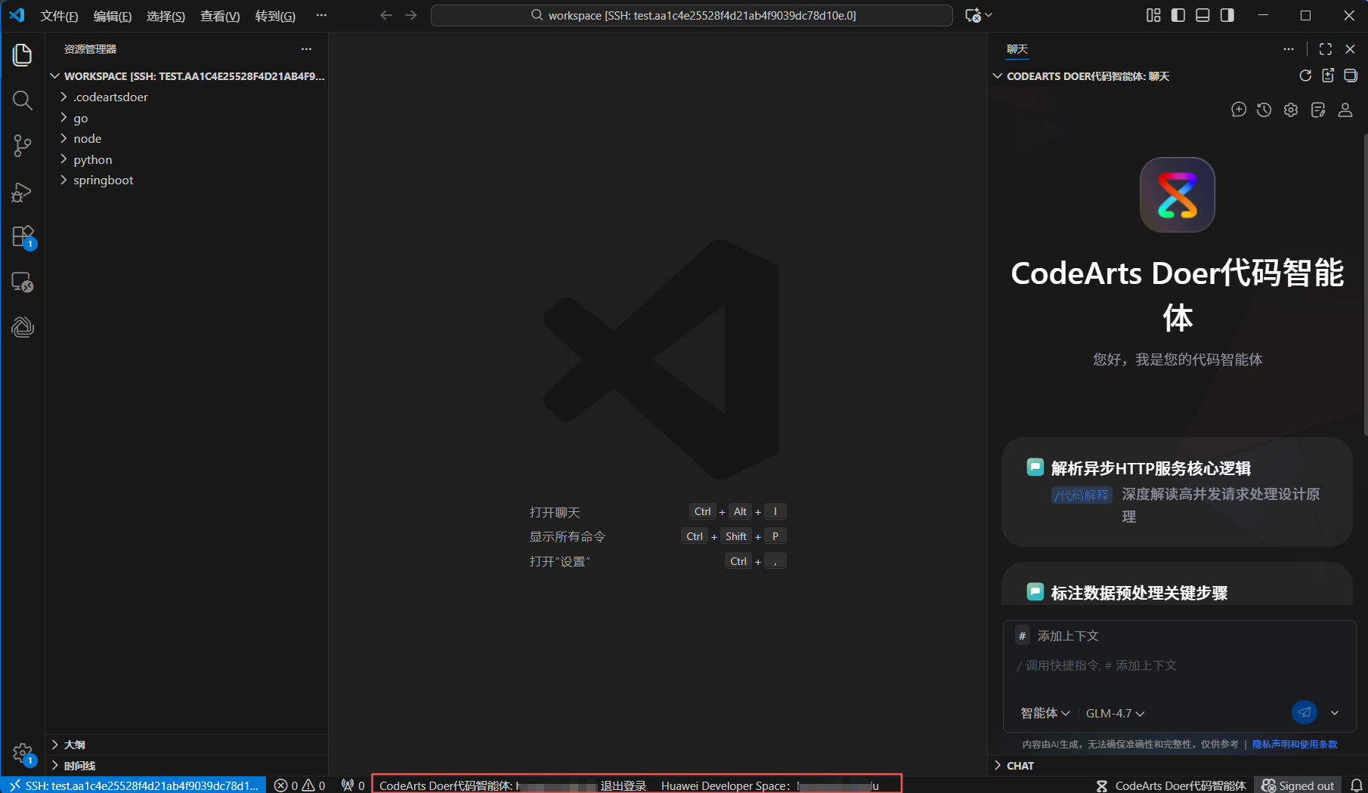This screenshot has height=793, width=1368.
Task: Click 退出登录 in the status bar
Action: point(623,785)
